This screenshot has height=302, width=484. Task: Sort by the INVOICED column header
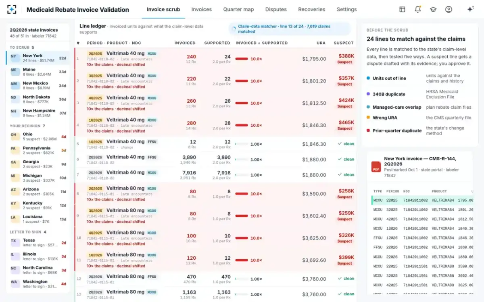pyautogui.click(x=185, y=43)
